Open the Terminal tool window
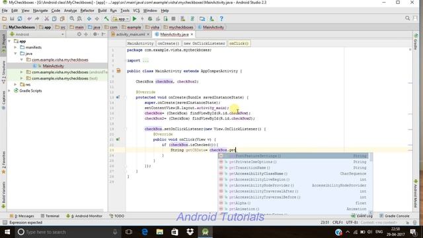The height and width of the screenshot is (238, 423). tap(50, 216)
